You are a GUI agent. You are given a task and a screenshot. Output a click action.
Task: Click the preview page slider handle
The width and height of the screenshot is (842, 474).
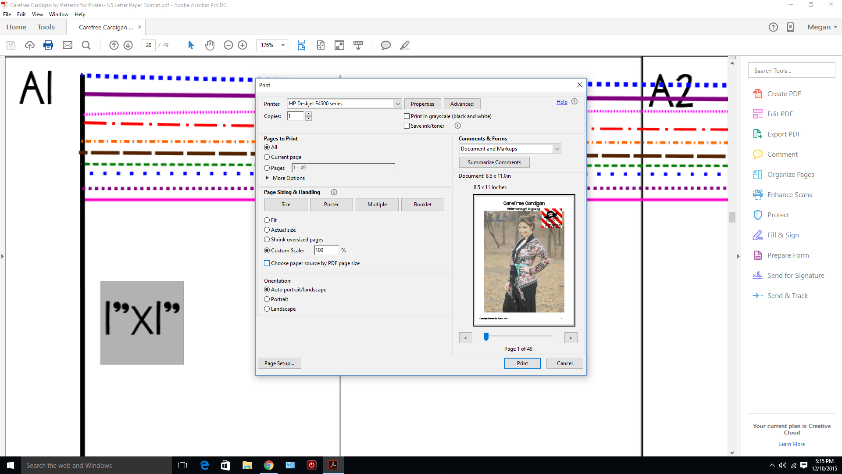[486, 337]
